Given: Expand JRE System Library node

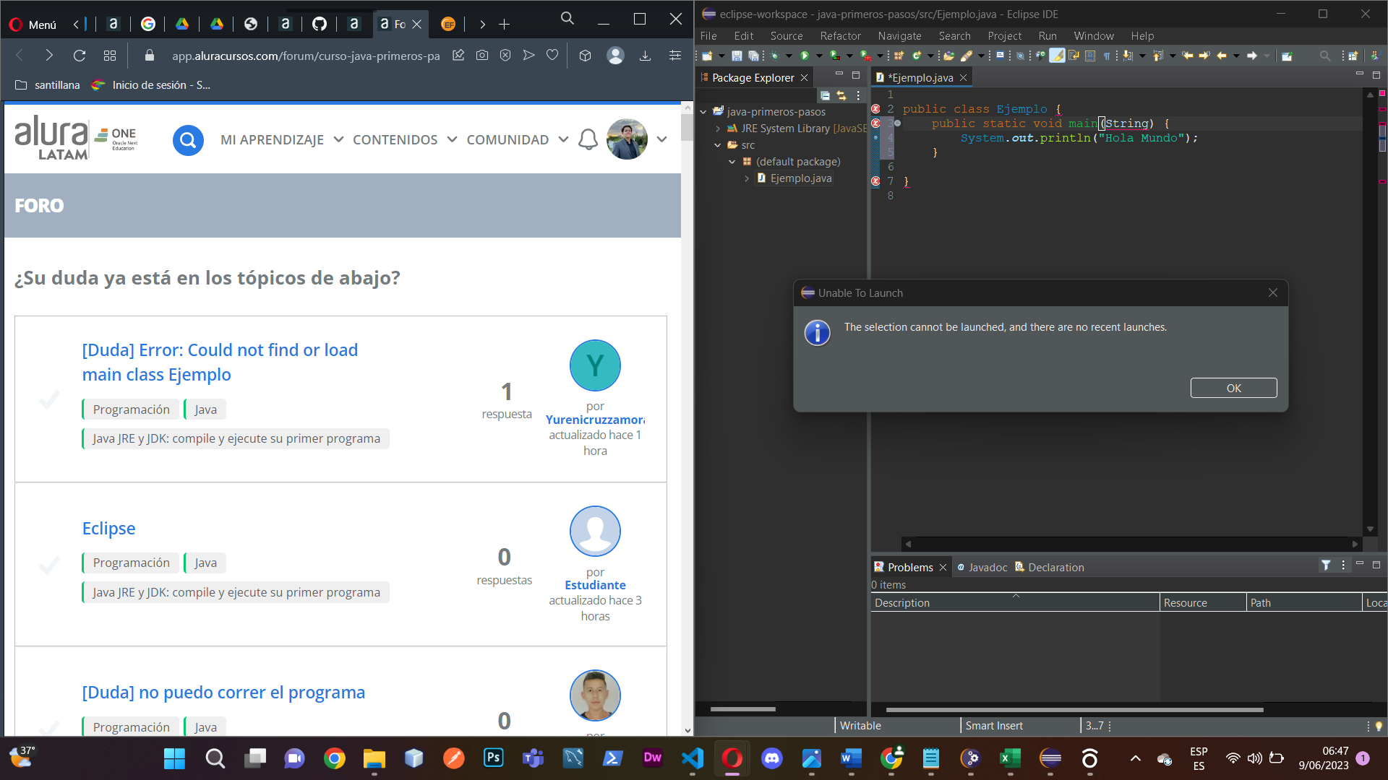Looking at the screenshot, I should point(718,129).
